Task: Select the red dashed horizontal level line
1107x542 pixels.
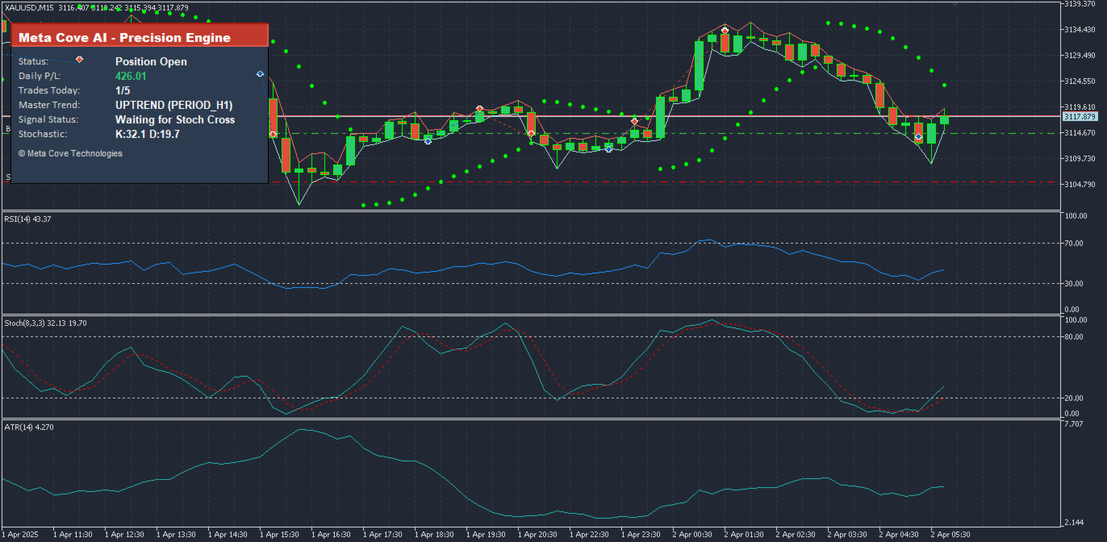Action: pyautogui.click(x=531, y=182)
